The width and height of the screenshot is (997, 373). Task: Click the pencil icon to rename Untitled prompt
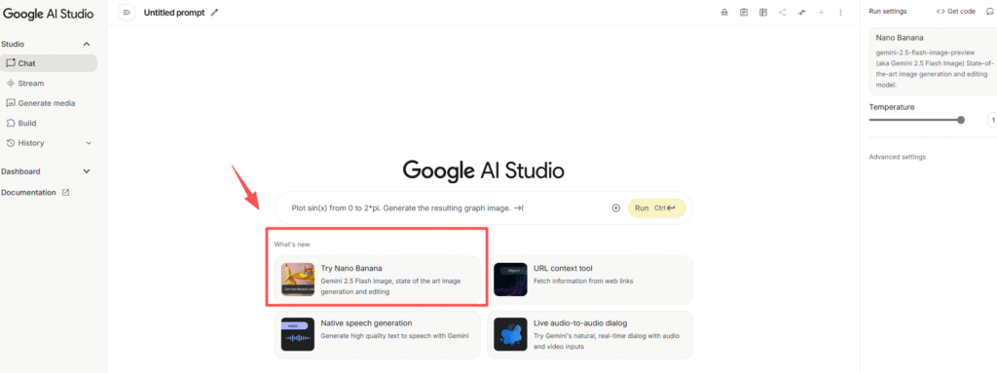214,12
